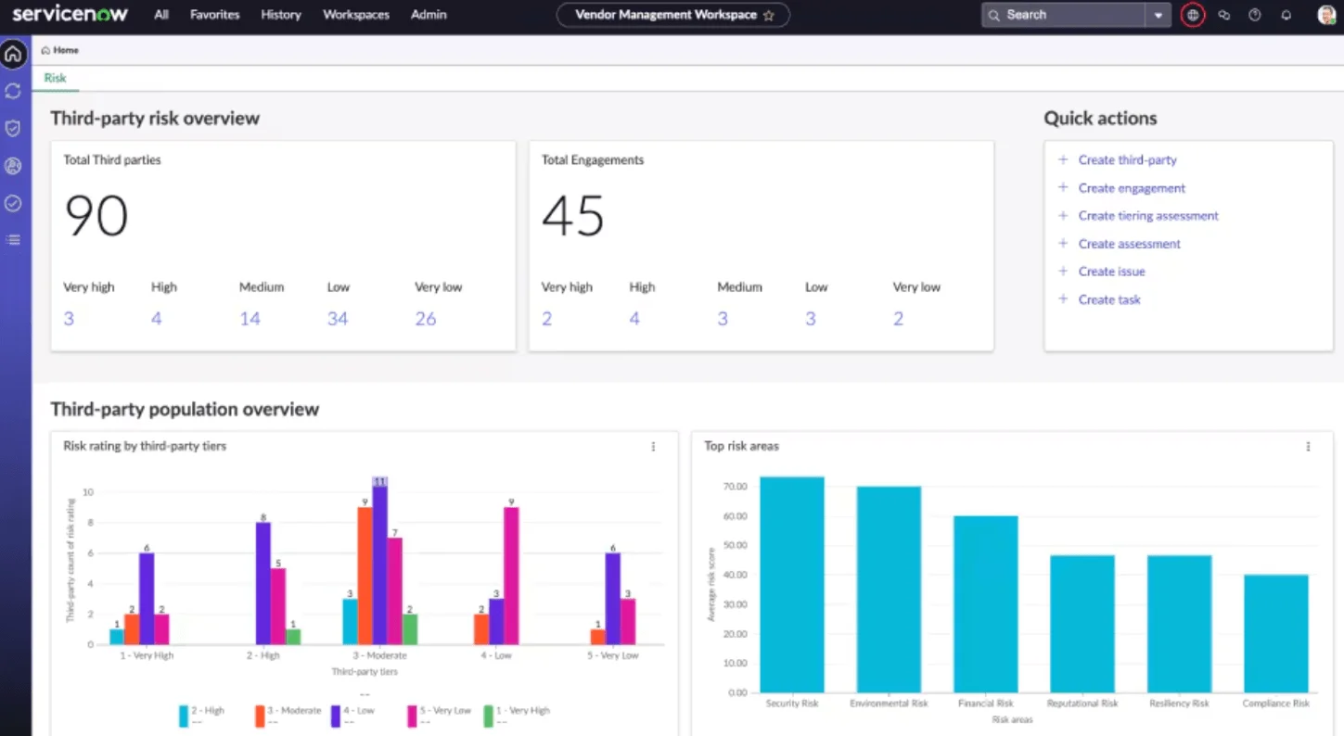
Task: Click Medium third parties value 14
Action: [x=250, y=319]
